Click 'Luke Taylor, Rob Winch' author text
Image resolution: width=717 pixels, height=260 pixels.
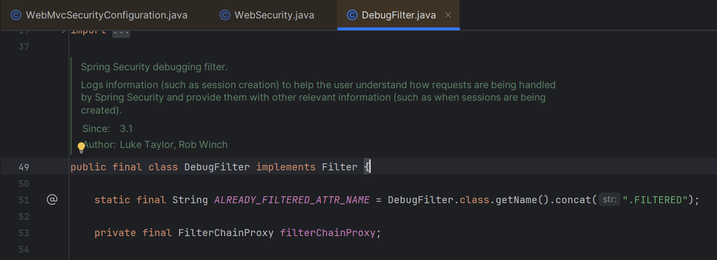pyautogui.click(x=174, y=144)
